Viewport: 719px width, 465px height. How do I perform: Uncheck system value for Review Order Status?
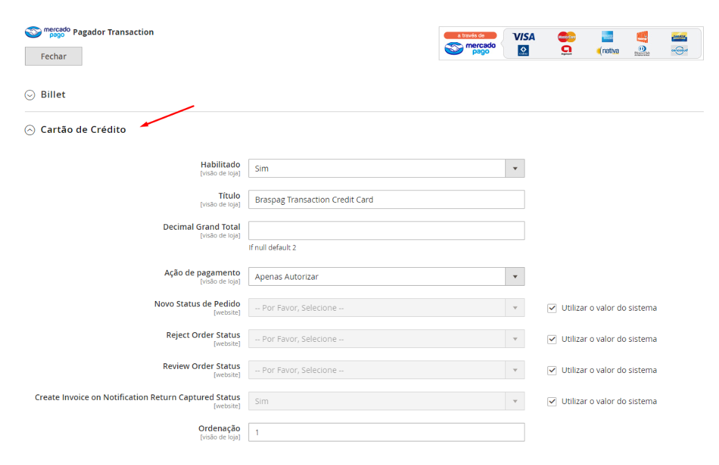[x=552, y=370]
